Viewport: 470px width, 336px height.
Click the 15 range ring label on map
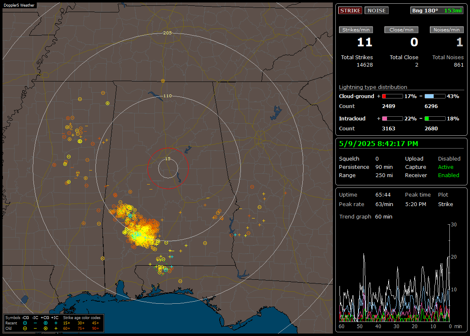168,159
